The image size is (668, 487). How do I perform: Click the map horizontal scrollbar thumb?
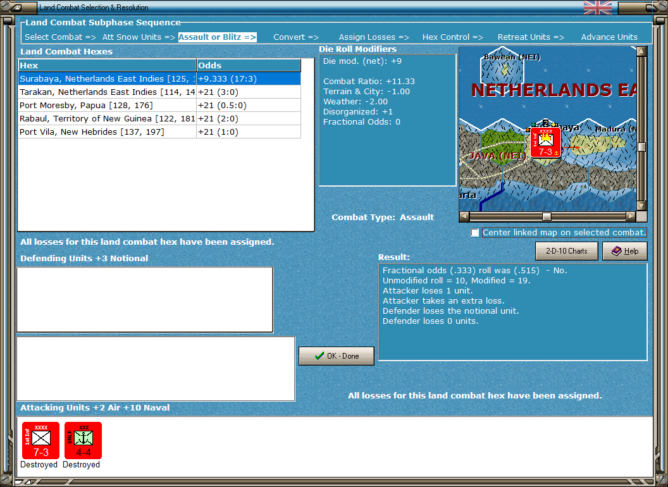pos(547,216)
